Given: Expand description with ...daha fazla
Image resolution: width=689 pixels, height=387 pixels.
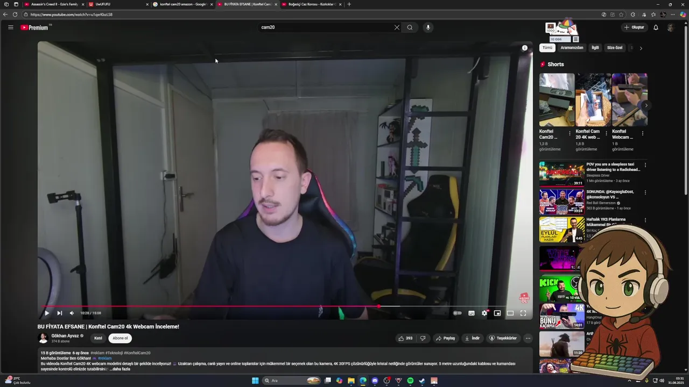Looking at the screenshot, I should [120, 369].
